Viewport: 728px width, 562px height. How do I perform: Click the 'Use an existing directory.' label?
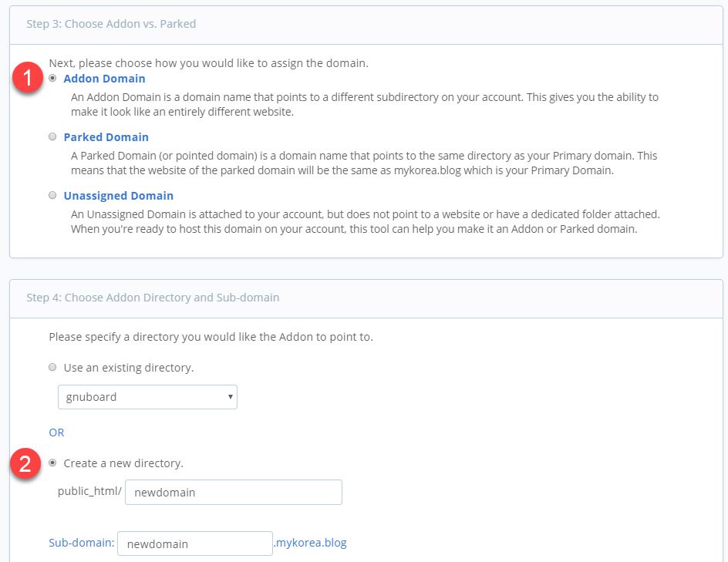pyautogui.click(x=129, y=368)
